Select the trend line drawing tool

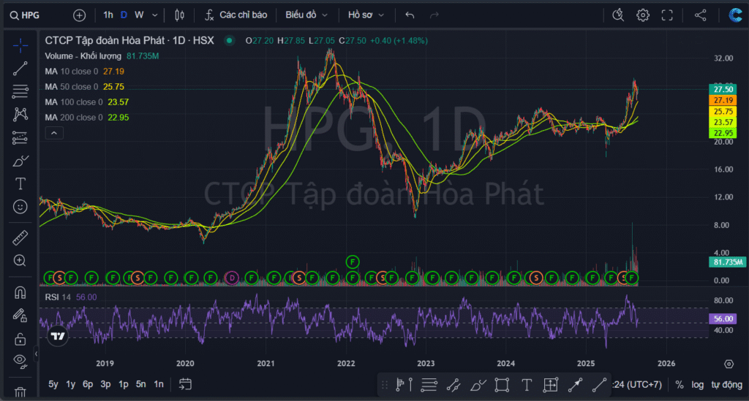pos(20,69)
